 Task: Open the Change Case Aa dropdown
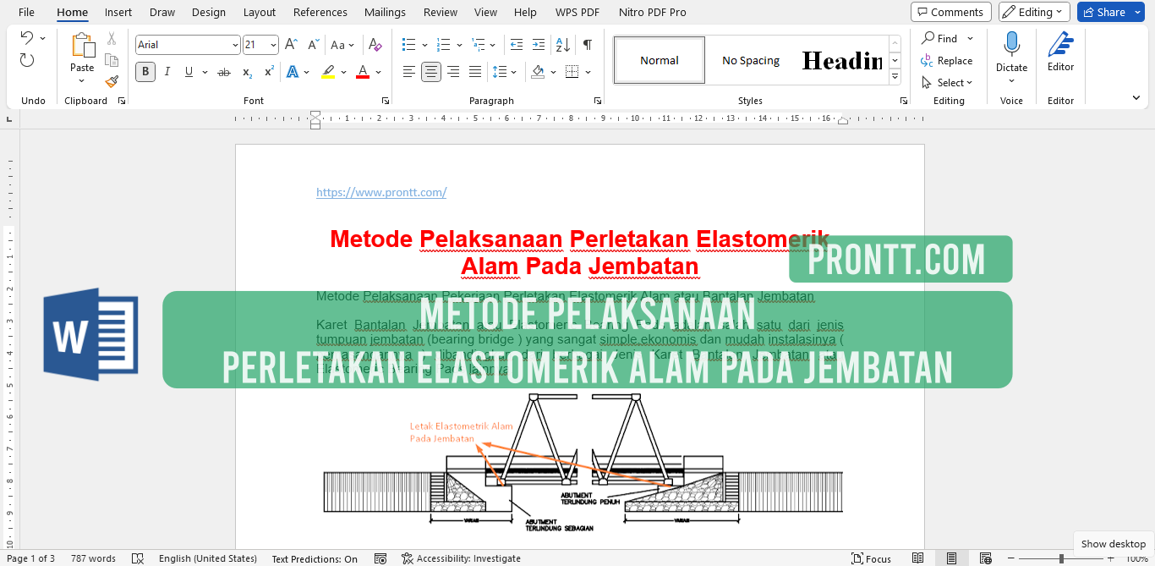point(342,45)
